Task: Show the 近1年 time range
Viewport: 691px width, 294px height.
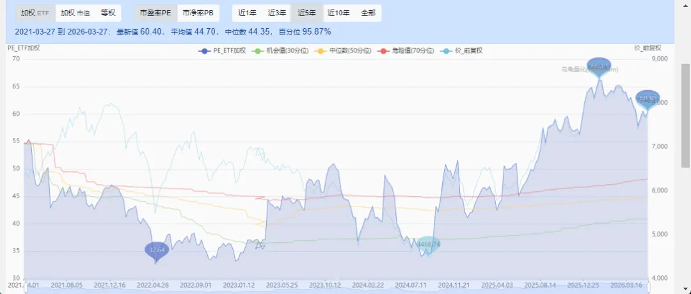Action: [x=247, y=13]
